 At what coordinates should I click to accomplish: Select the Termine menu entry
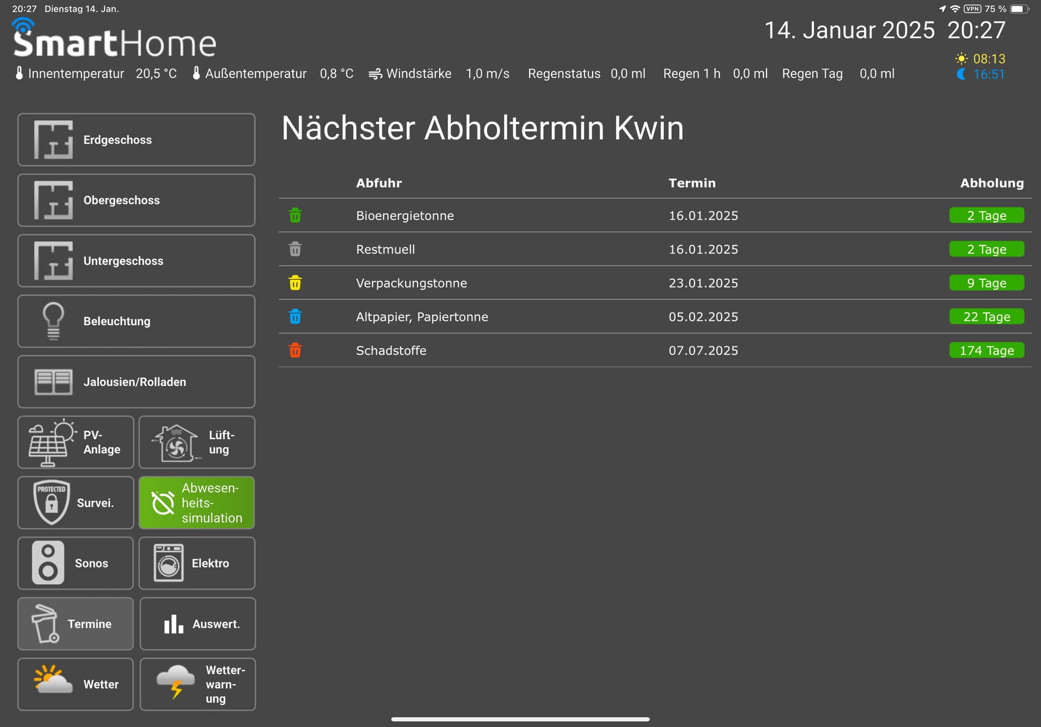pyautogui.click(x=75, y=623)
